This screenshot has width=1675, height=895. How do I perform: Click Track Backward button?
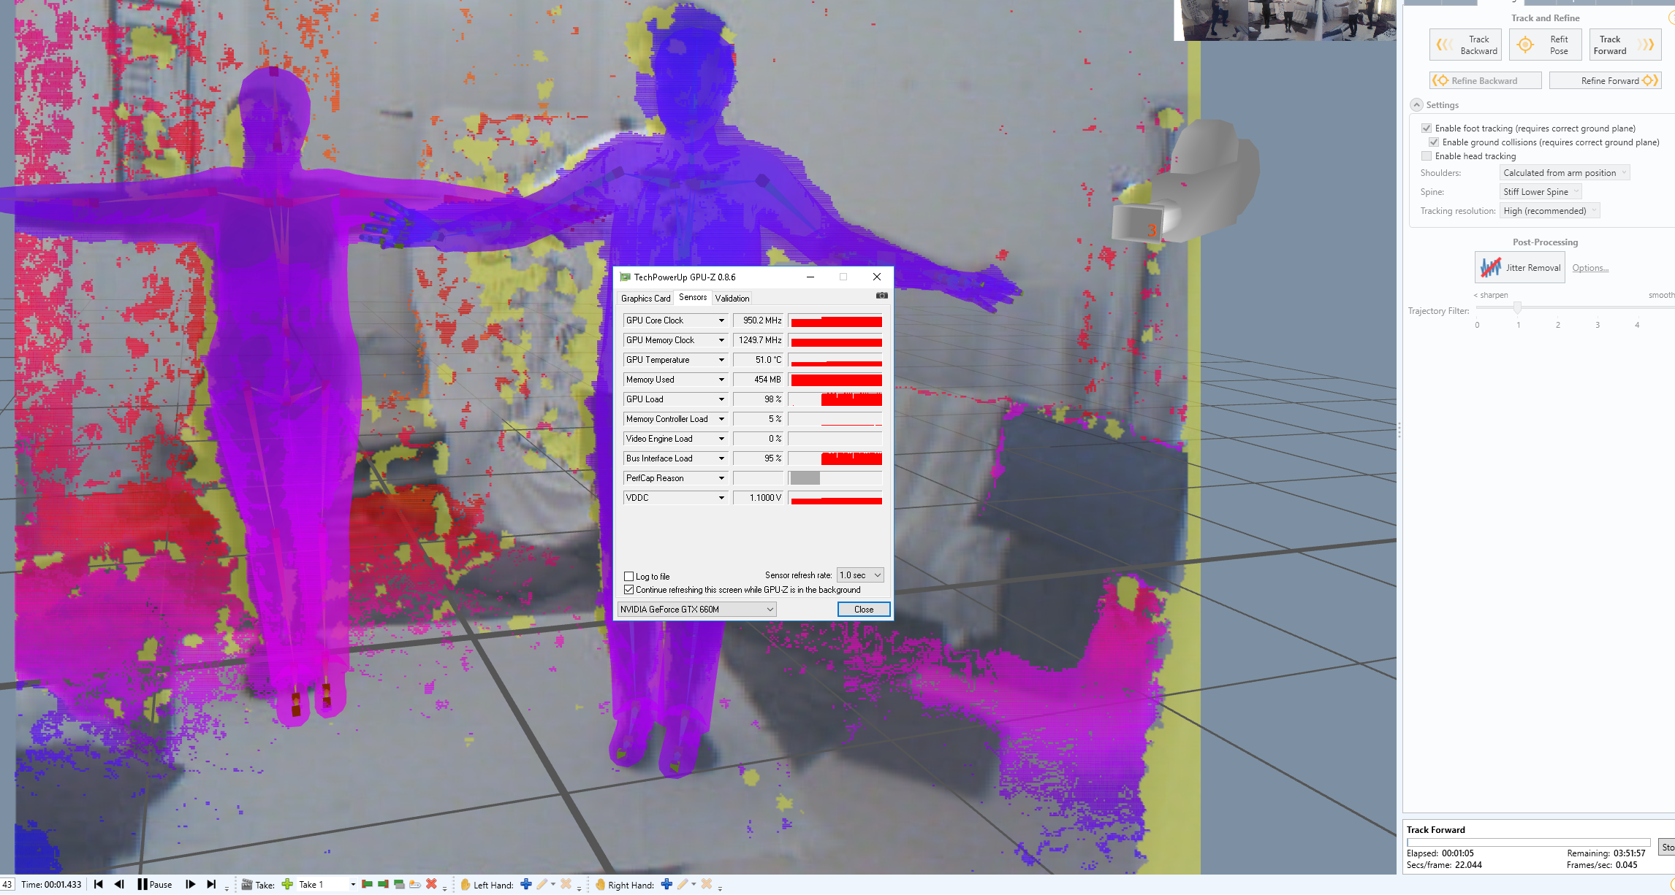click(x=1465, y=45)
